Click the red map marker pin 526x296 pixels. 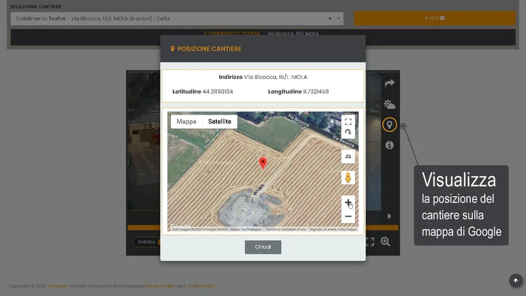[263, 163]
